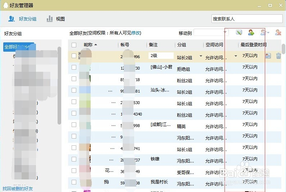Image resolution: width=286 pixels, height=192 pixels.
Task: View contact card icon in first row
Action: (x=268, y=56)
